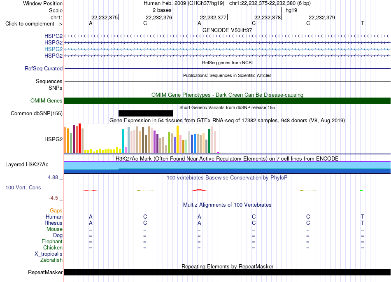Click 'Multiz Alignments of 100 Vertebrates' title

[x=227, y=205]
